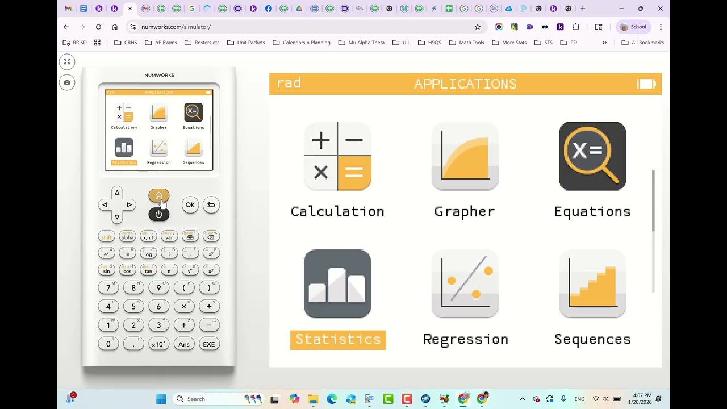Toggle the calculator shift key
The image size is (727, 409).
106,237
